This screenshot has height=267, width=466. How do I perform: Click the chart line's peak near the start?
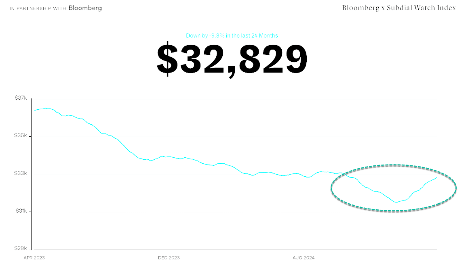[46, 108]
